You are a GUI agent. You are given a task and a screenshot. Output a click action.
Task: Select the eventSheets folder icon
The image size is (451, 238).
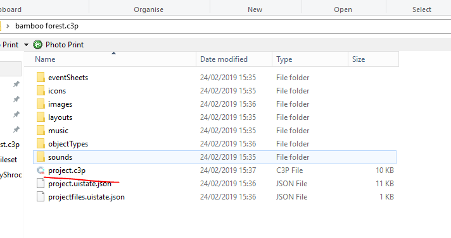[41, 78]
